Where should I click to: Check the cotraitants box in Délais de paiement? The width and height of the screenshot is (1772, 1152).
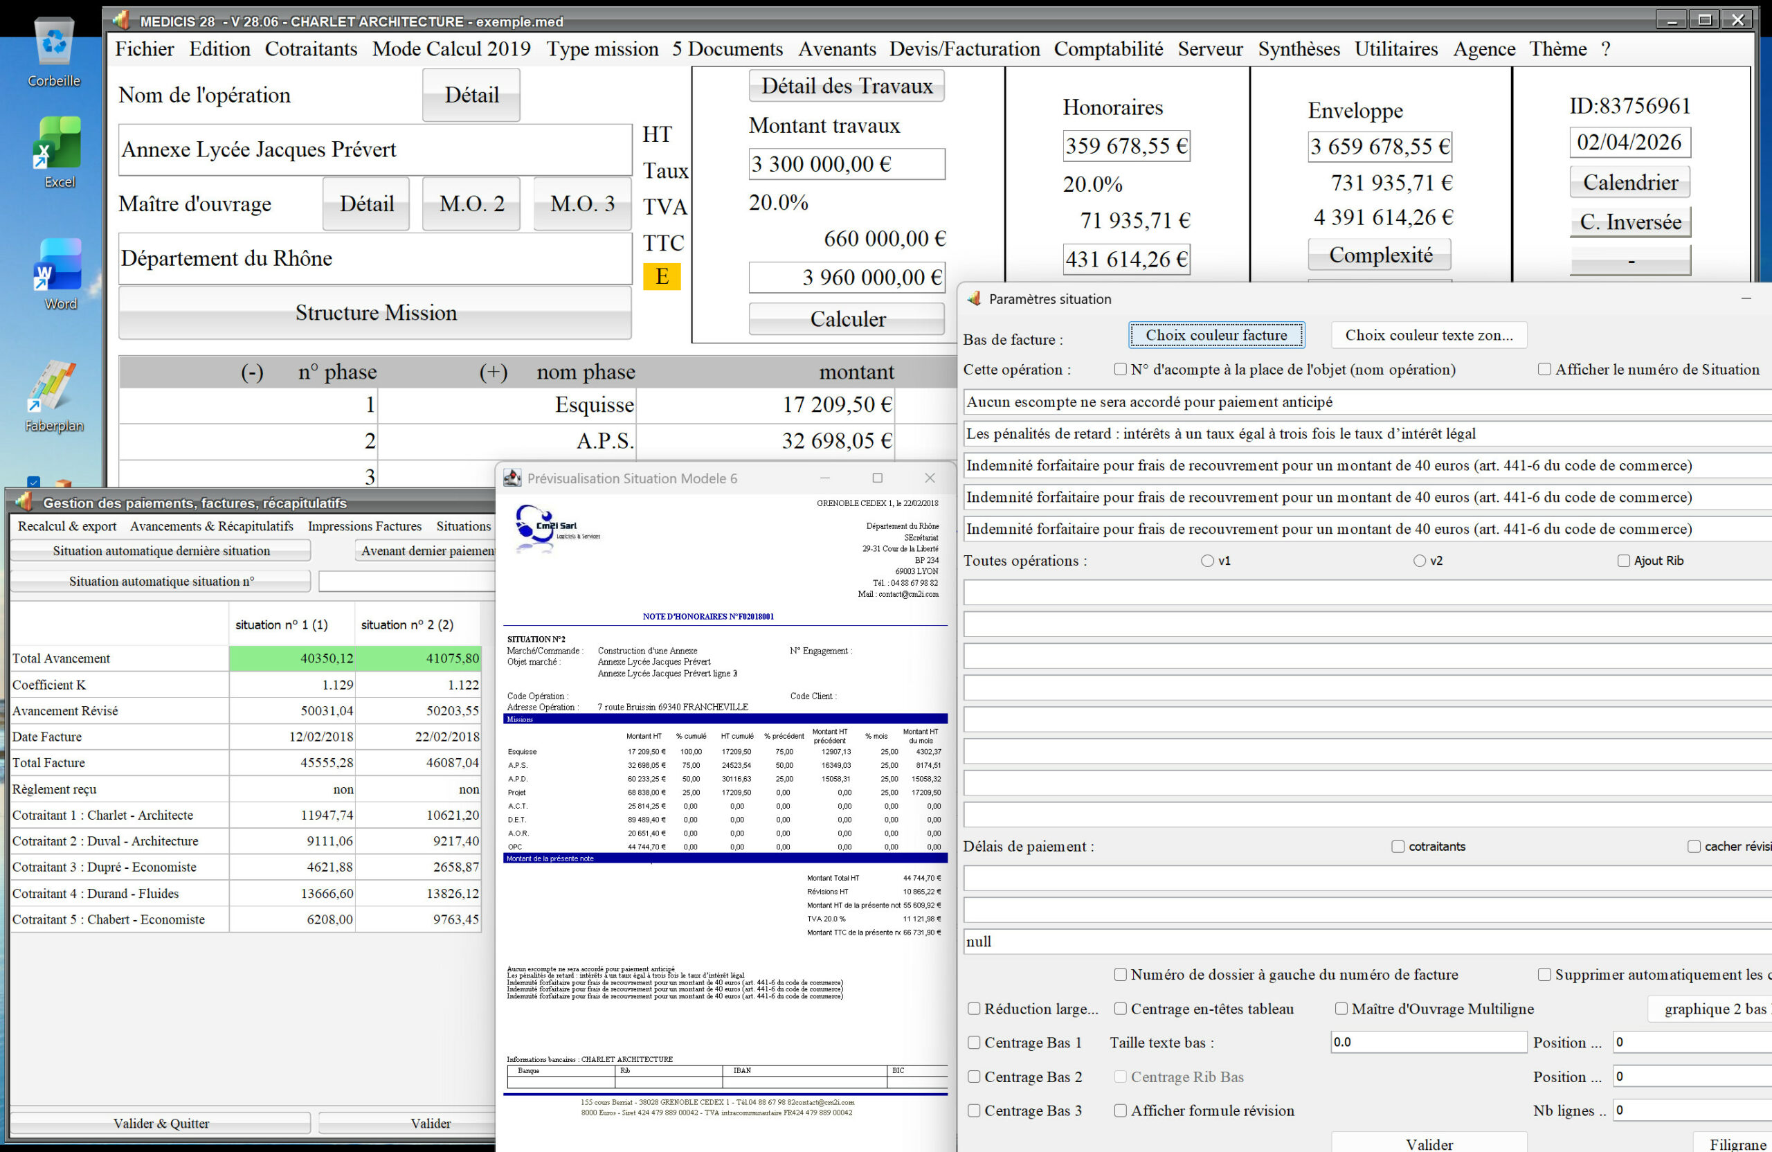[1398, 847]
